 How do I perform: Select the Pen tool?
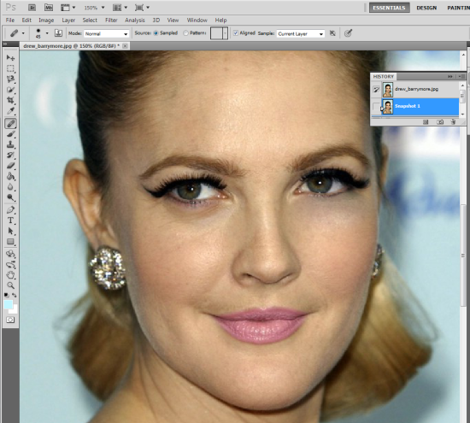[x=10, y=209]
